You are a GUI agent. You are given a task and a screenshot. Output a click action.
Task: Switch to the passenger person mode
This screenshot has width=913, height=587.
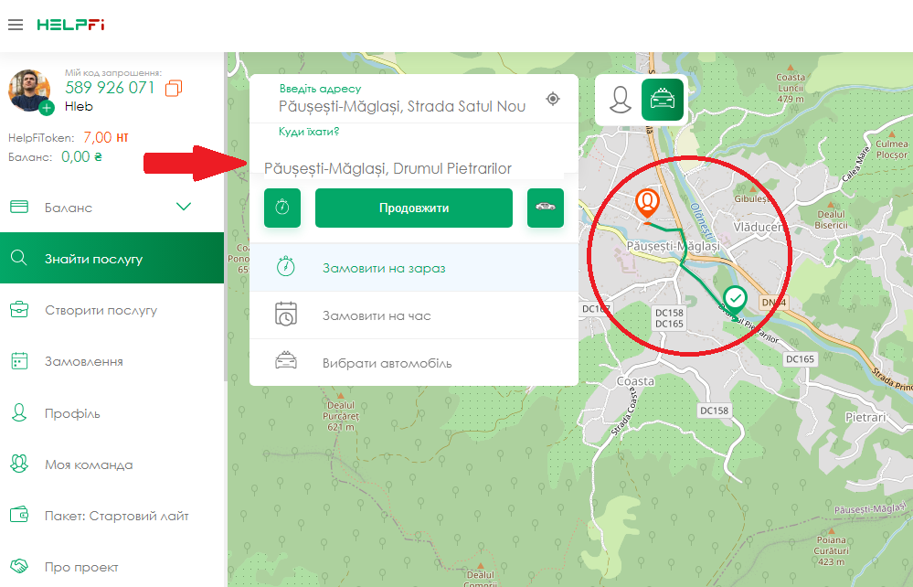[621, 100]
